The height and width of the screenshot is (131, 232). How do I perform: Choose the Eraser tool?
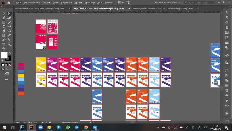click(4, 31)
